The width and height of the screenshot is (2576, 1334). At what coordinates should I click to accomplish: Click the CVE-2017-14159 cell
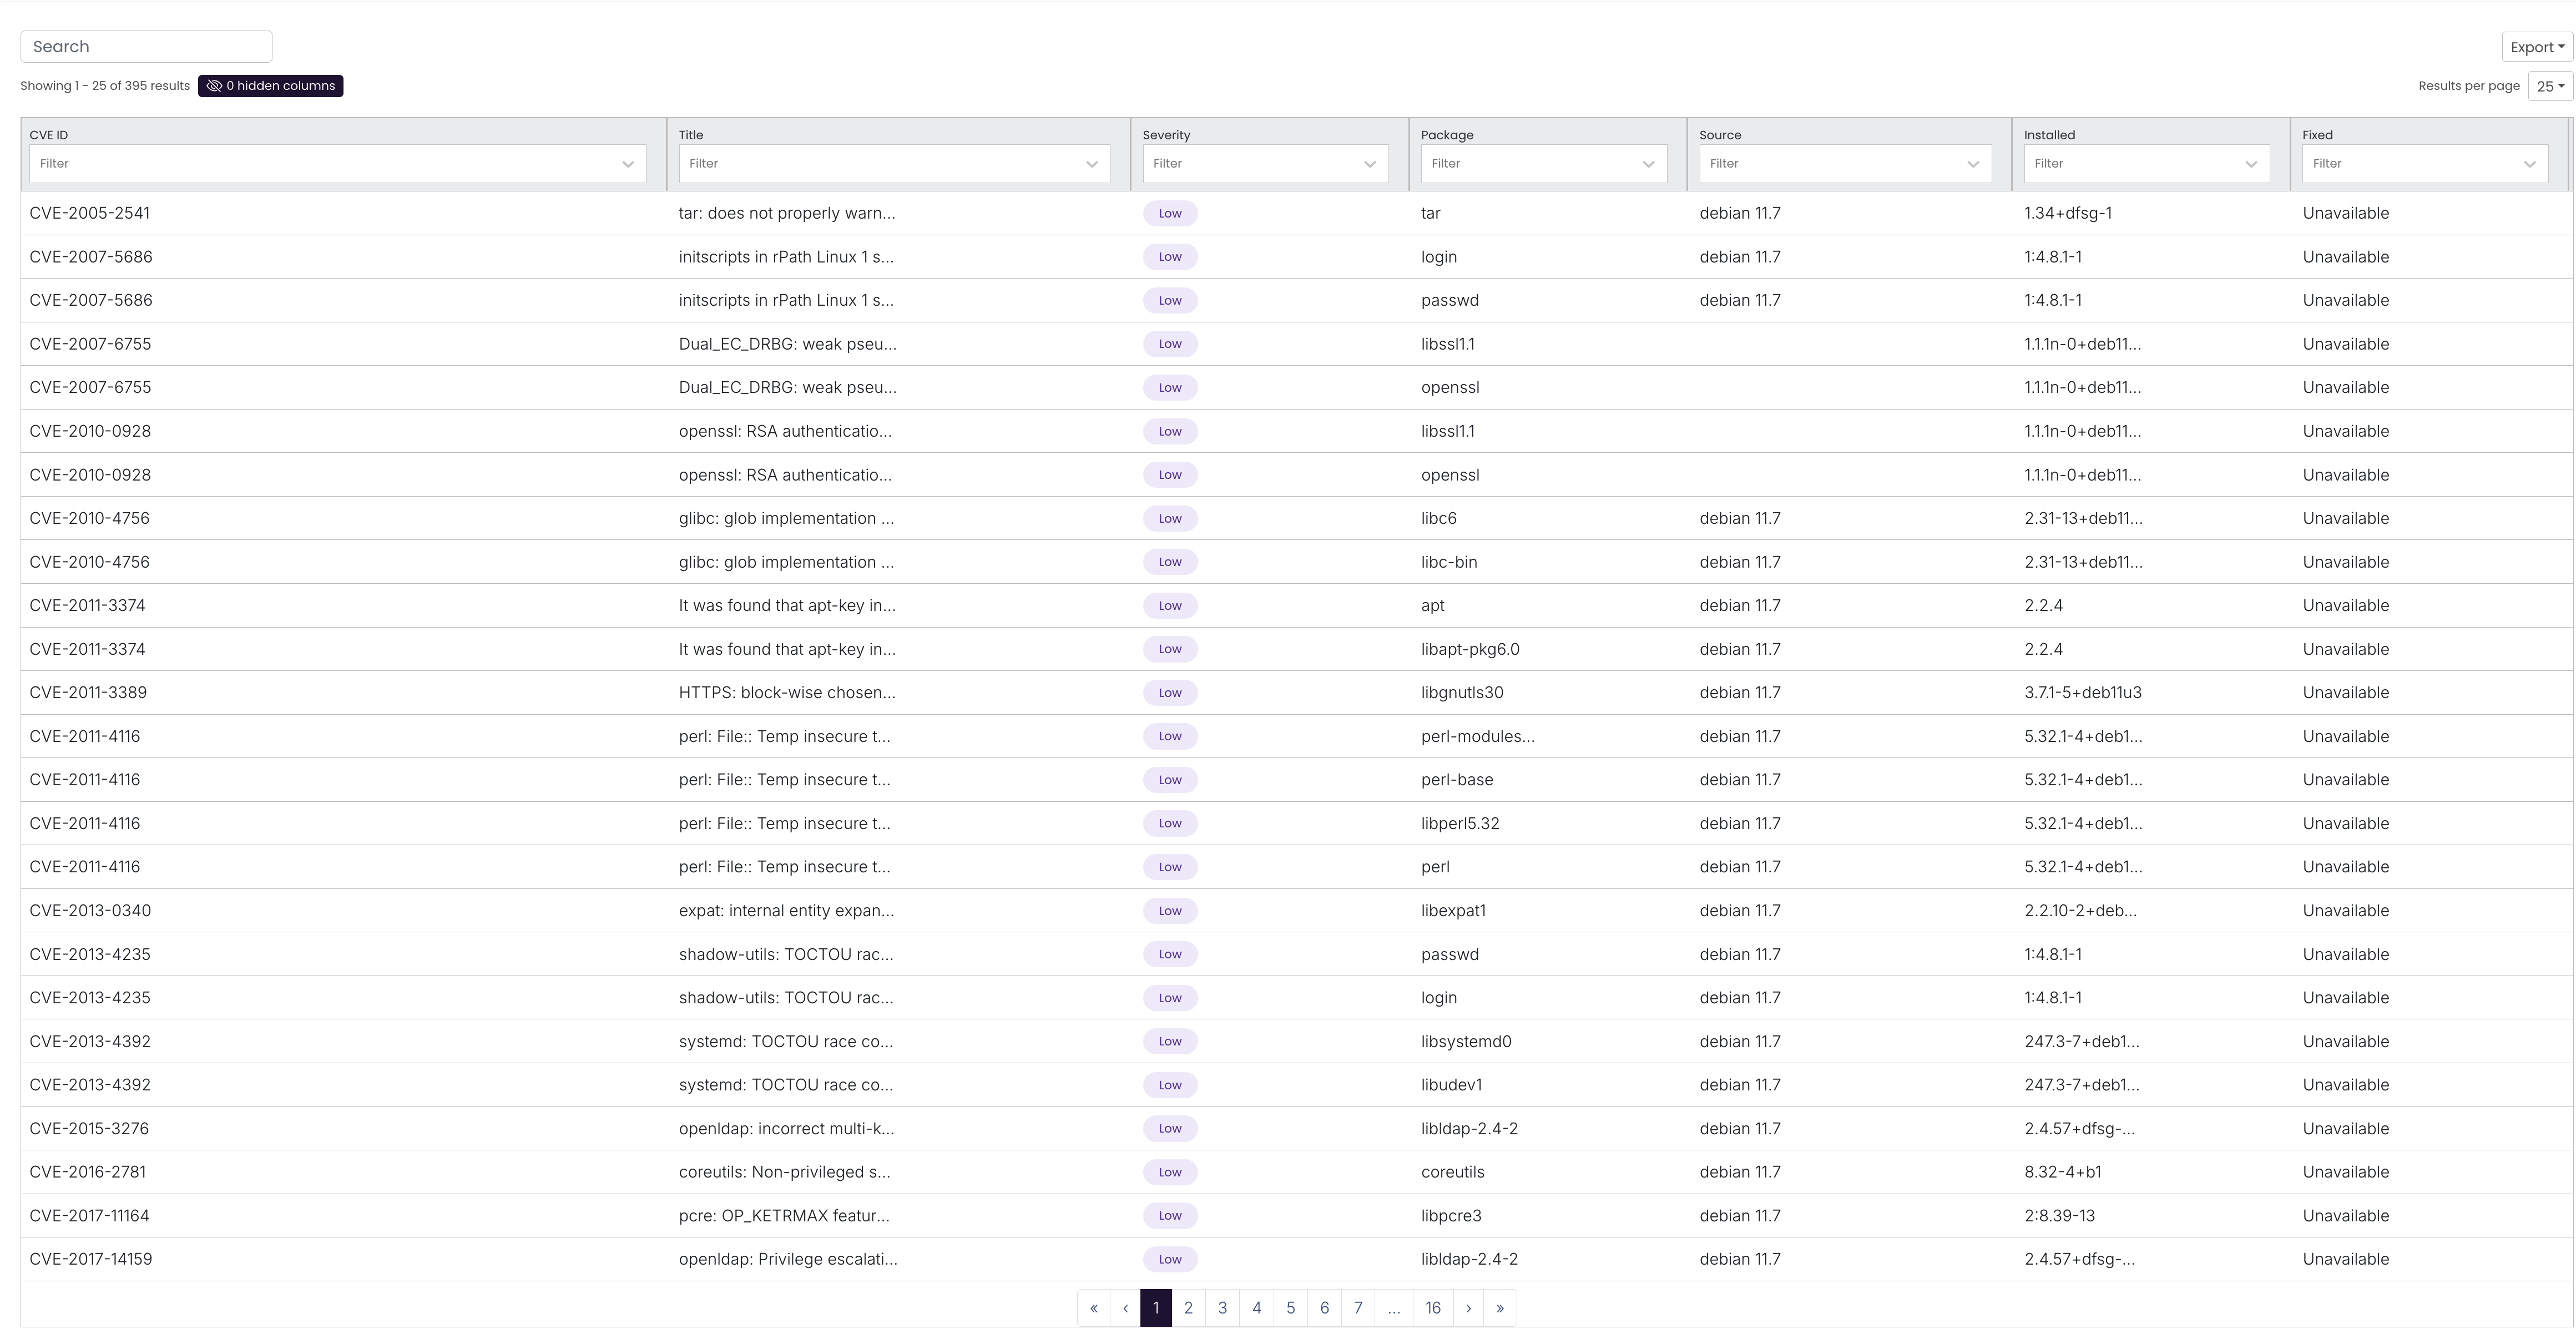click(x=91, y=1259)
